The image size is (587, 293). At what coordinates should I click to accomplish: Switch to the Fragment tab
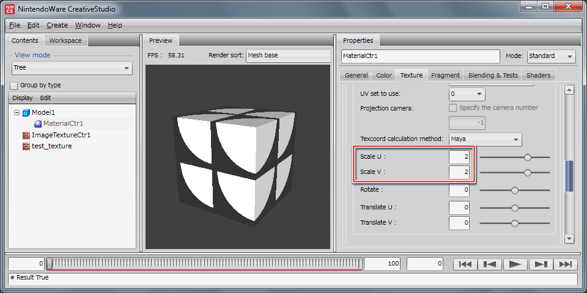click(x=445, y=75)
